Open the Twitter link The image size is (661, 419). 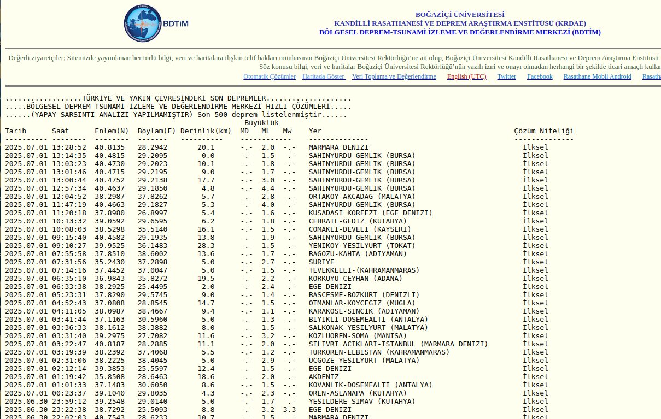(x=506, y=76)
